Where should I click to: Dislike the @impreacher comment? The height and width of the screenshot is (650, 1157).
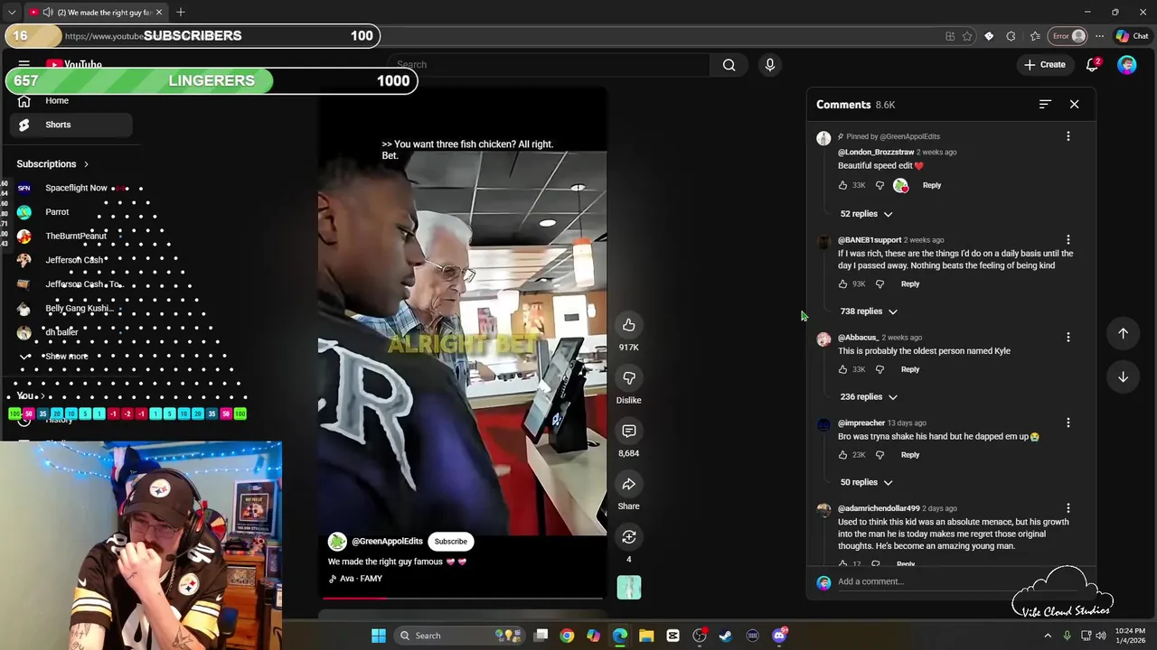[880, 455]
